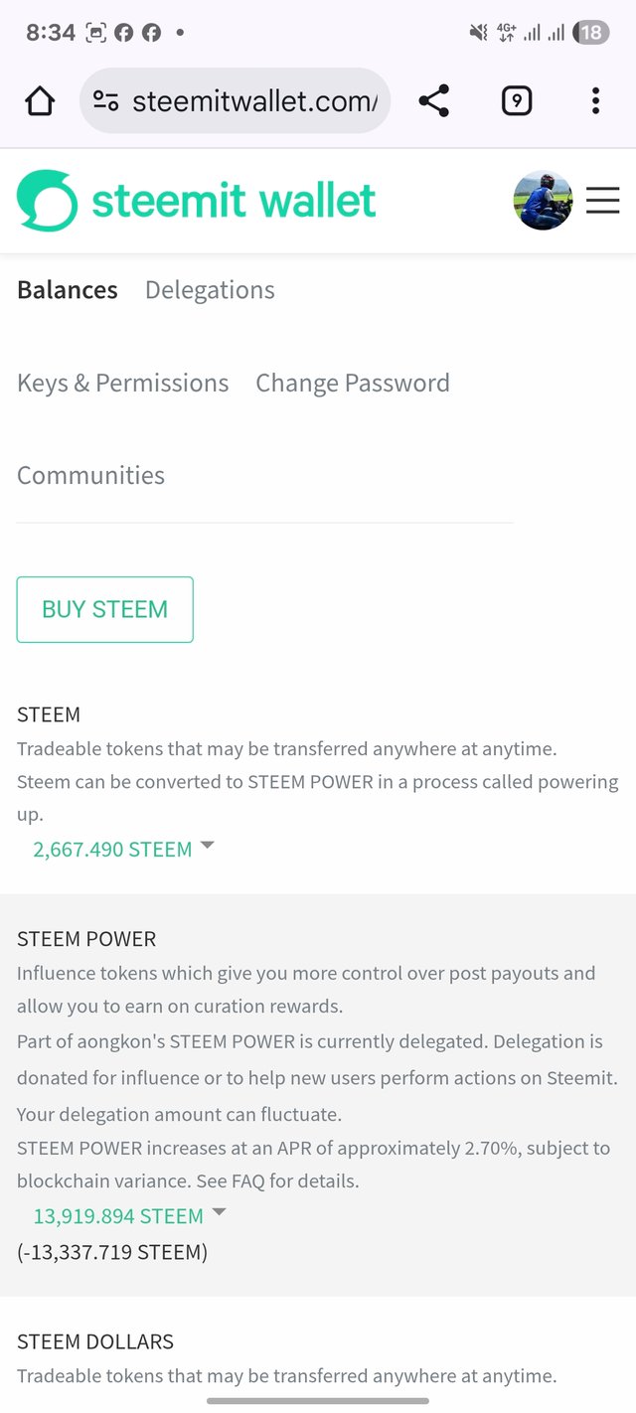The width and height of the screenshot is (636, 1413).
Task: Open the tab switcher showing 9 tabs
Action: [517, 100]
